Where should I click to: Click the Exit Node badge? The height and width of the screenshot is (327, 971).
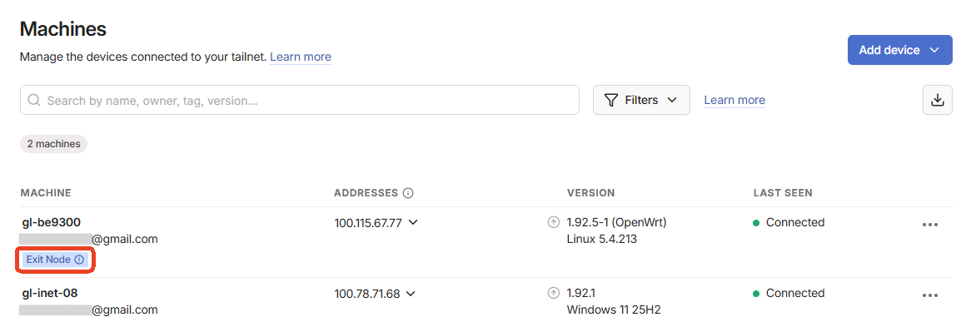pyautogui.click(x=55, y=260)
